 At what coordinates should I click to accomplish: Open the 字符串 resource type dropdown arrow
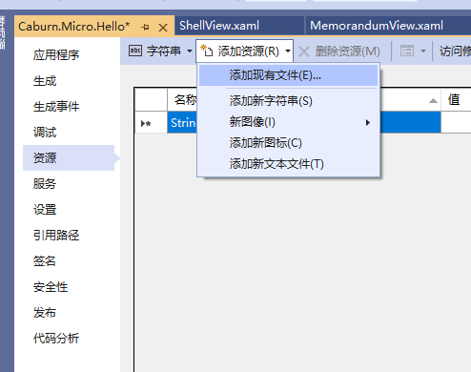coord(190,51)
